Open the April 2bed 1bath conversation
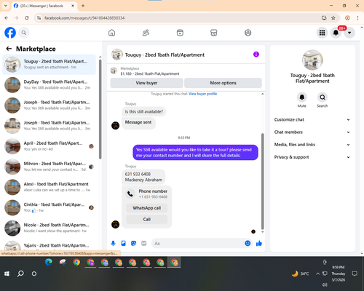Image resolution: width=364 pixels, height=291 pixels. point(49,146)
